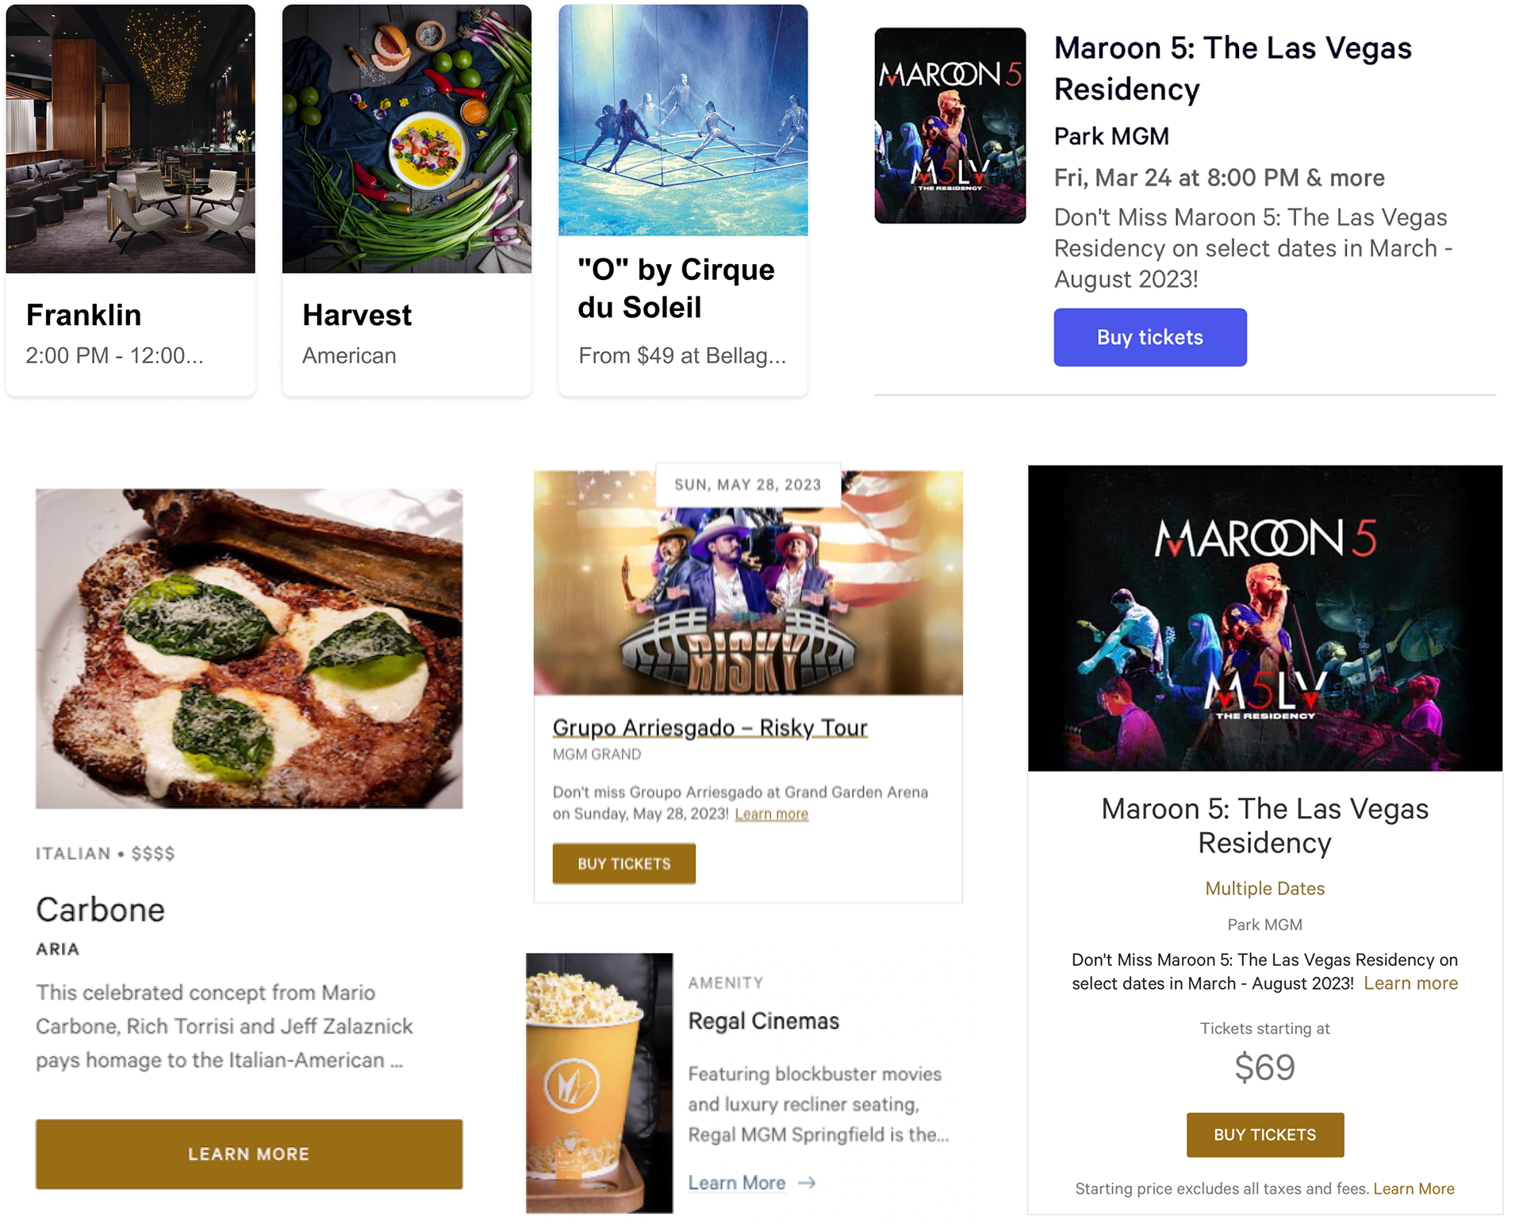This screenshot has height=1226, width=1523.
Task: Click the Carbone veal parmesan photo
Action: coord(249,649)
